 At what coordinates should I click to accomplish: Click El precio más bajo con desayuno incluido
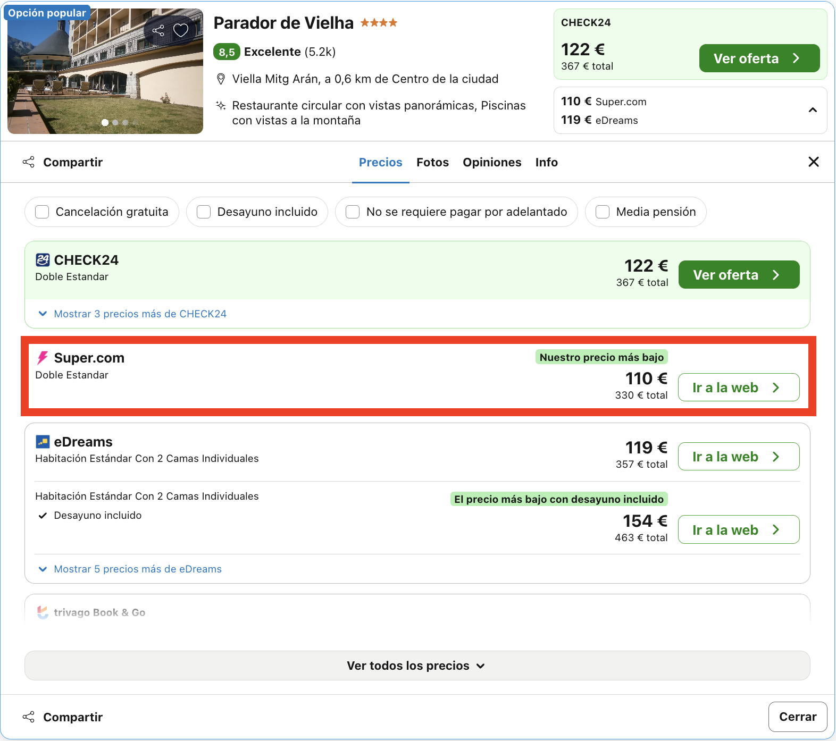pyautogui.click(x=559, y=499)
